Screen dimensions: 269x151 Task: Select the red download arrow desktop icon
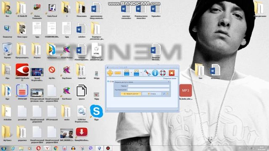[82, 132]
